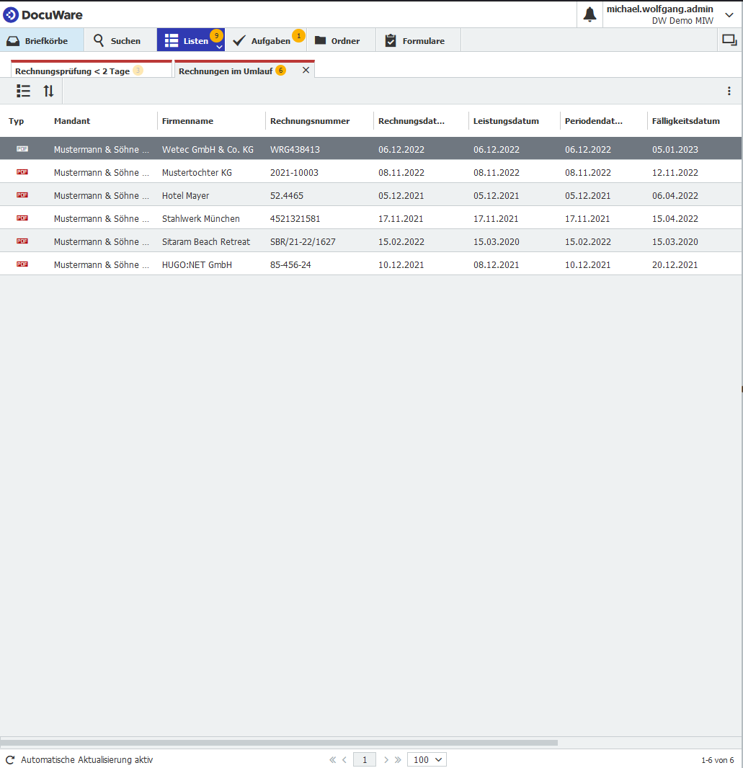Click PDF icon of Hotel Mayer row
Screen dimensions: 743x768
coord(22,195)
